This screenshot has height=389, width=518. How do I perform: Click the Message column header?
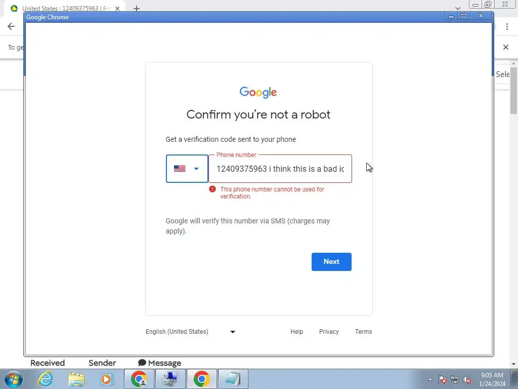coord(159,363)
